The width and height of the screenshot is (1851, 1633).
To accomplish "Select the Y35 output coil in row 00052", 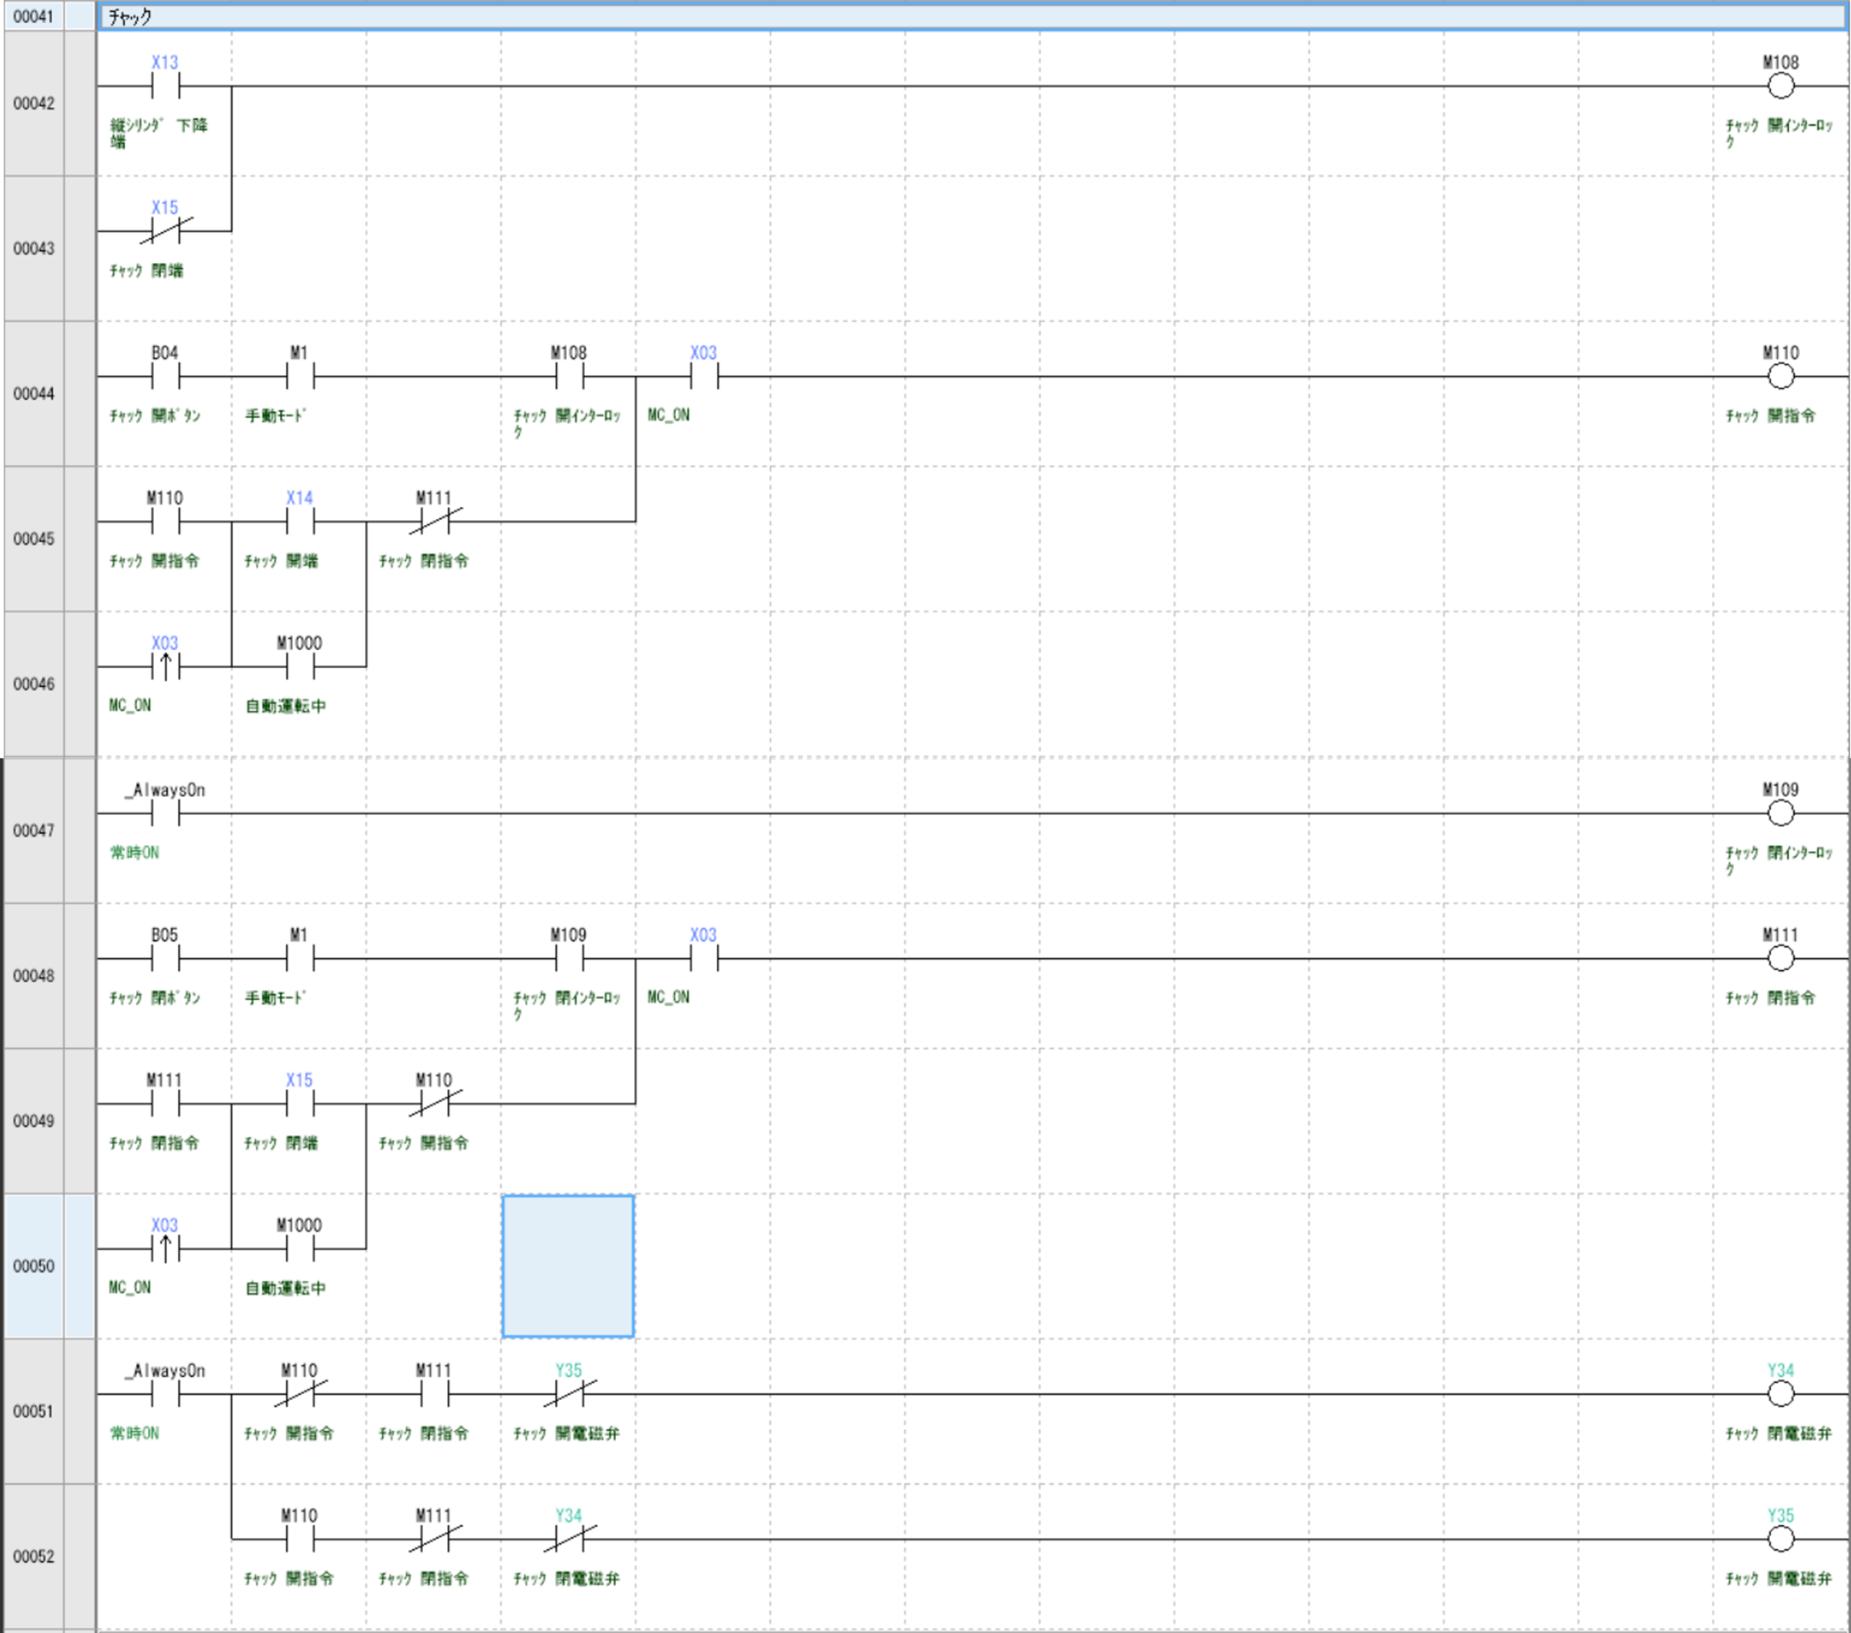I will (x=1779, y=1539).
